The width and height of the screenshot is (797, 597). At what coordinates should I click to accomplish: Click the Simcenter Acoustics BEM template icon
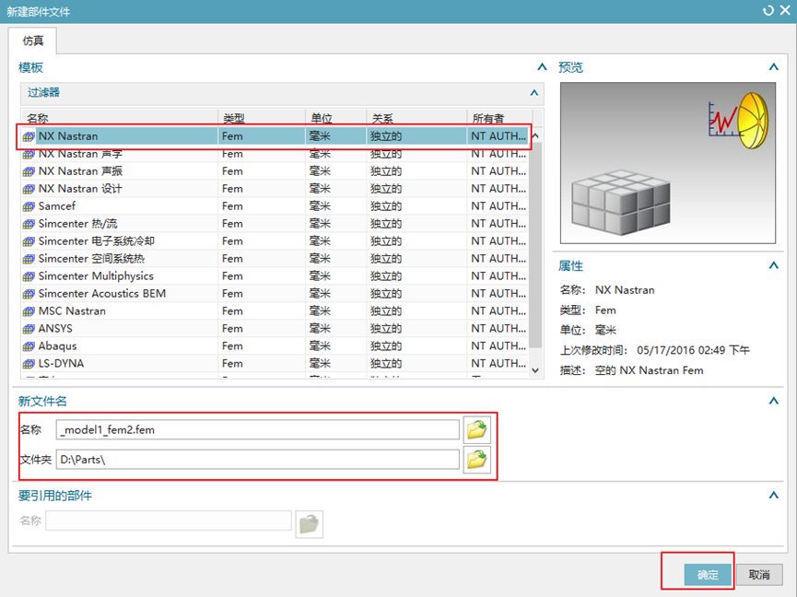point(29,294)
